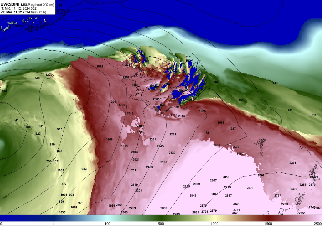Click the map value 2193
The width and height of the screenshot is (322, 226).
point(134,152)
